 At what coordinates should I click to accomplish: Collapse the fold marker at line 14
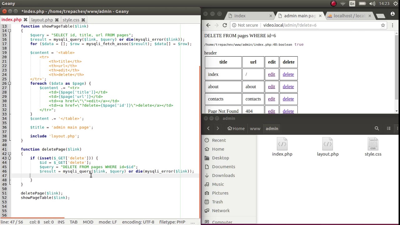(x=10, y=31)
